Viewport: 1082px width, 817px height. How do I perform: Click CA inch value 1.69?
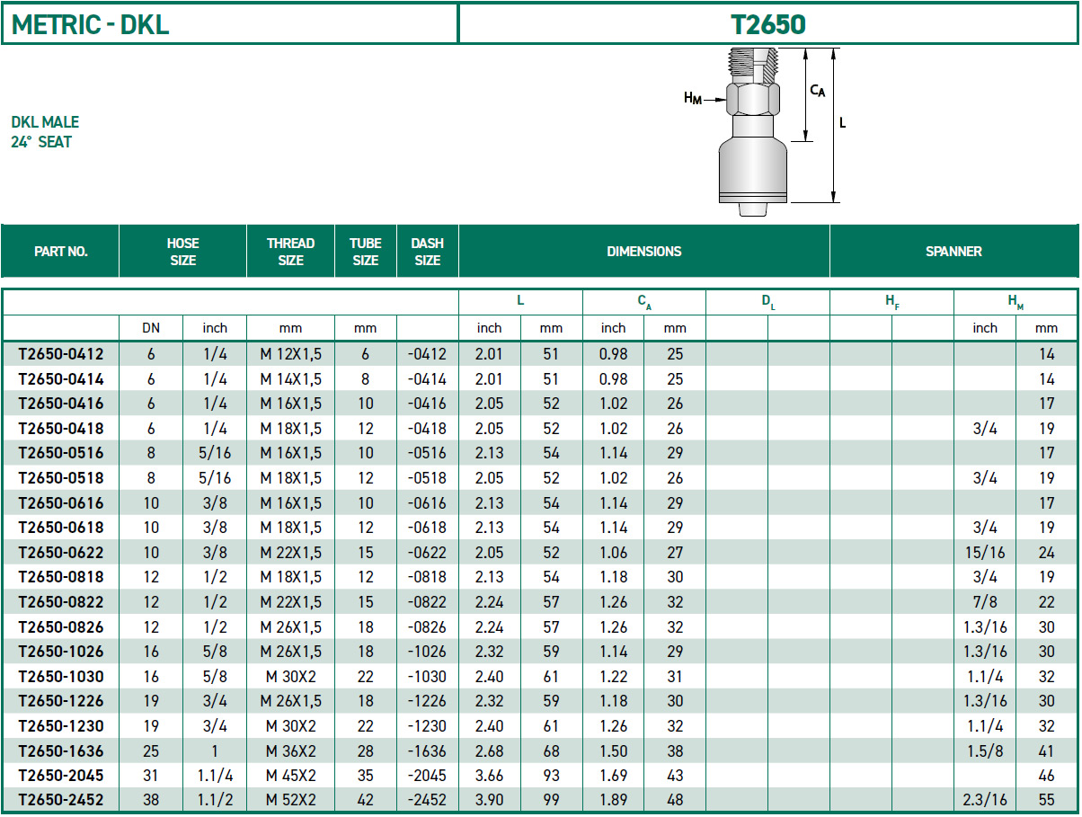613,776
